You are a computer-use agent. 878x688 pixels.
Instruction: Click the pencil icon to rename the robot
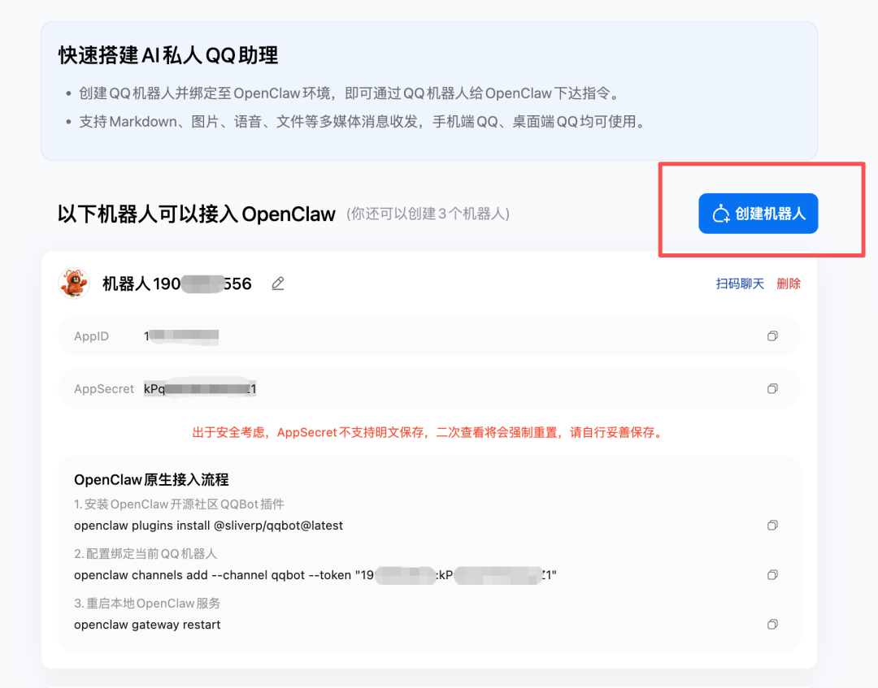[277, 283]
